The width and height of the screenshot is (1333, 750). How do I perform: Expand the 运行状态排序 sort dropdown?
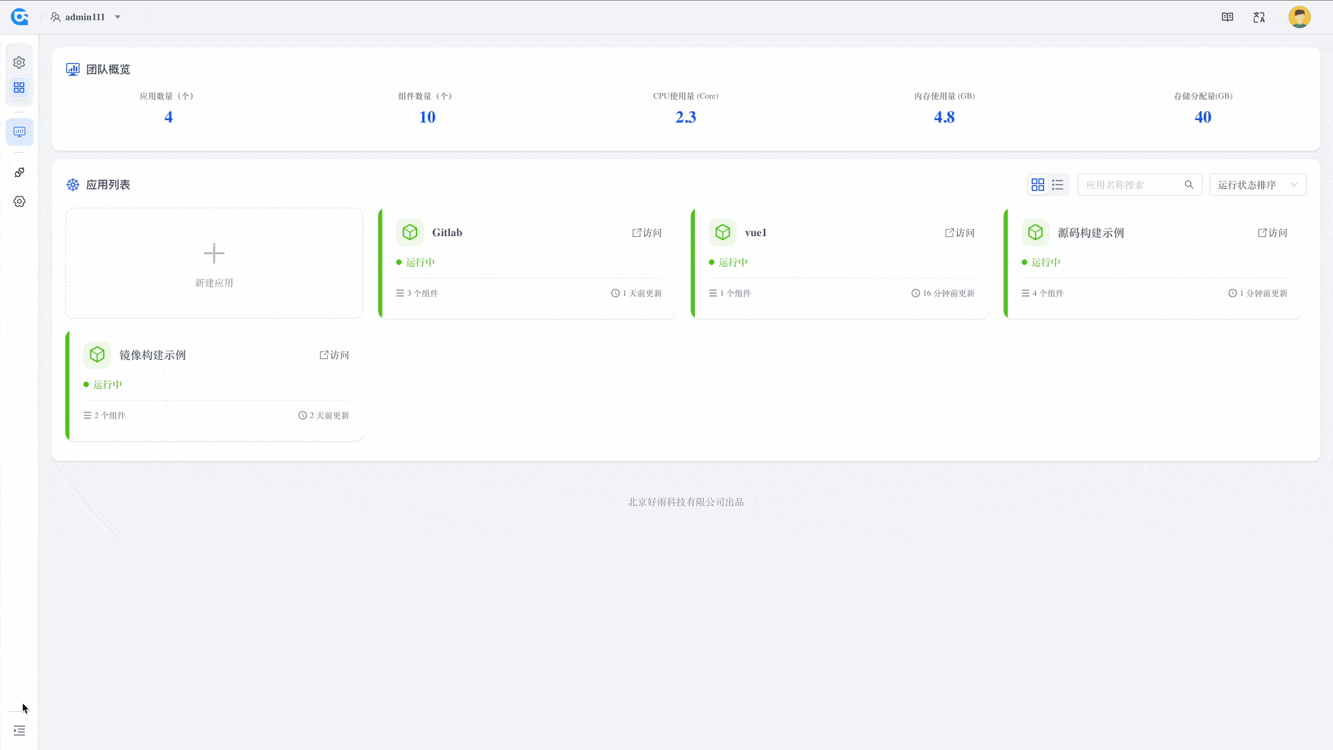tap(1257, 185)
